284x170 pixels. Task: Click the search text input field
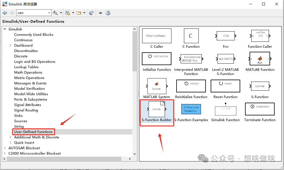[x=32, y=13]
